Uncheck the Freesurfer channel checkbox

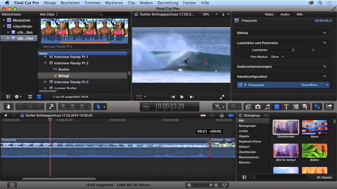click(240, 85)
